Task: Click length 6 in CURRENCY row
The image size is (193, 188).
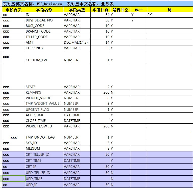Action: 100,48
